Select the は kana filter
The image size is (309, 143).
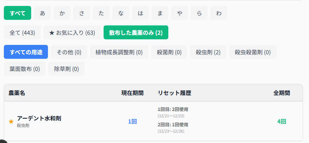(141, 13)
